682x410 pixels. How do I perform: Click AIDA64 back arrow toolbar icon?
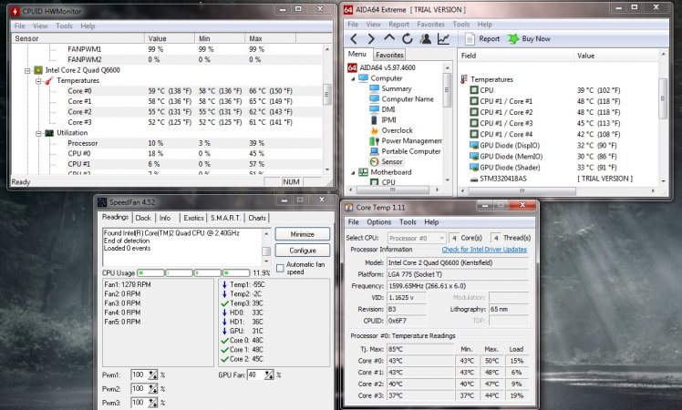tap(354, 39)
